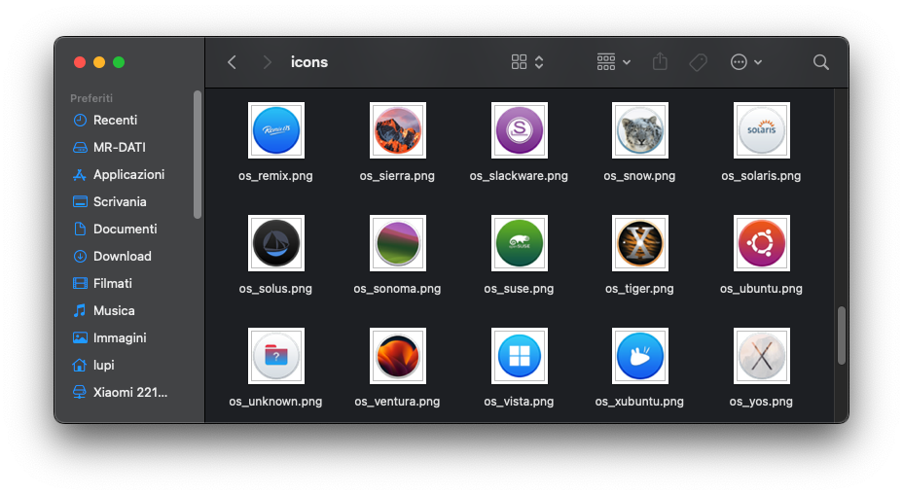Select the os_yos.png icon thumbnail

pyautogui.click(x=761, y=356)
